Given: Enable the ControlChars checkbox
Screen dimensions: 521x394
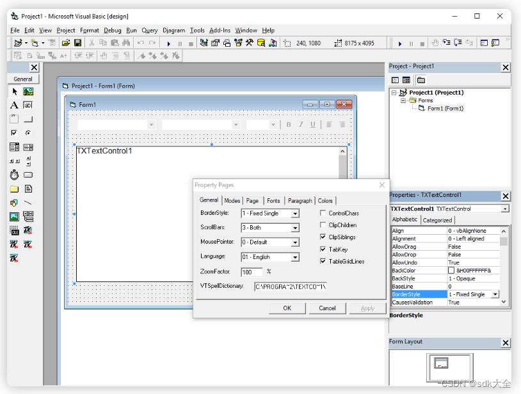Looking at the screenshot, I should point(323,213).
